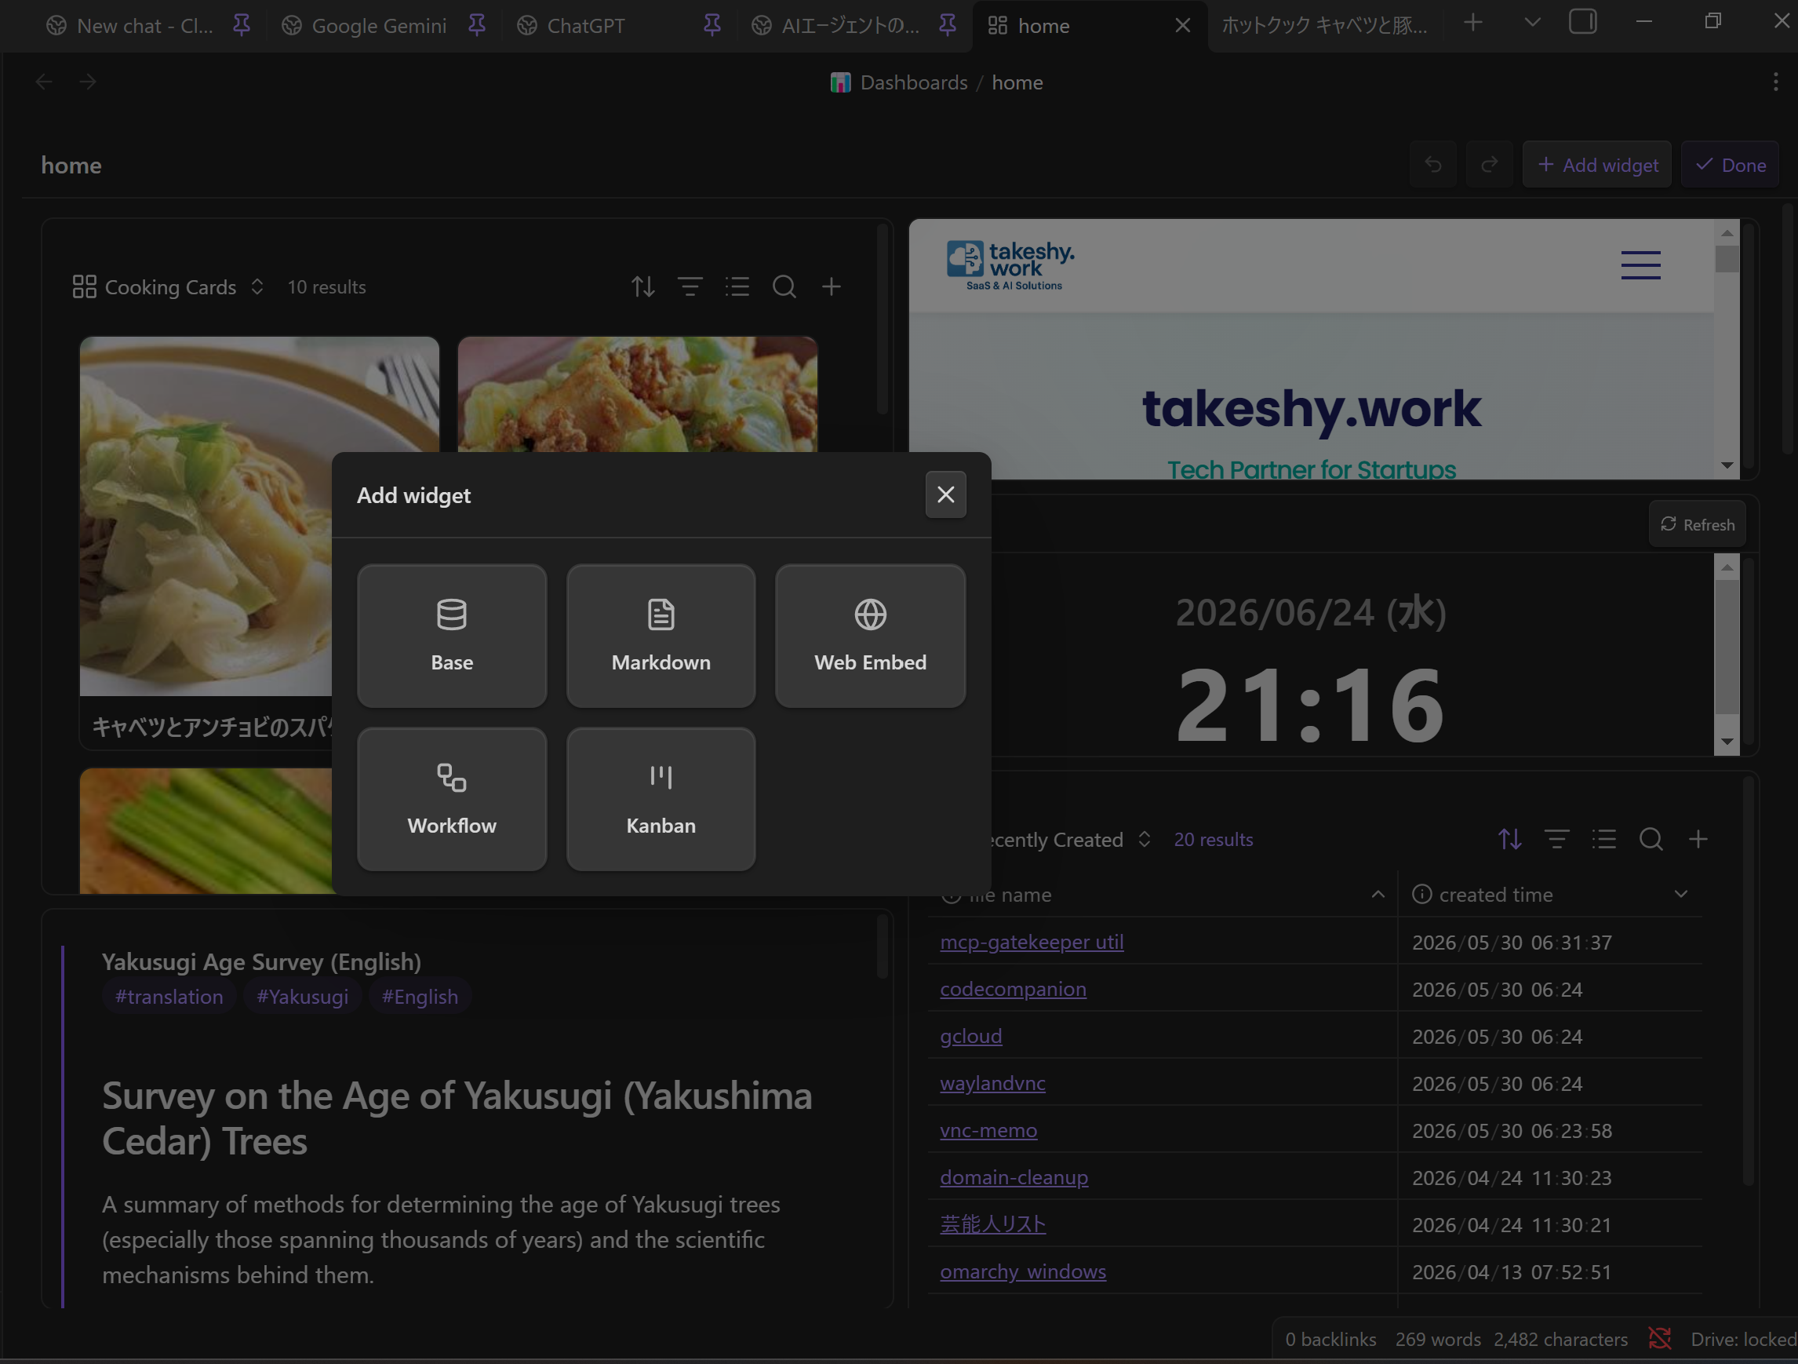
Task: Open vnc-memo note link
Action: [x=988, y=1131]
